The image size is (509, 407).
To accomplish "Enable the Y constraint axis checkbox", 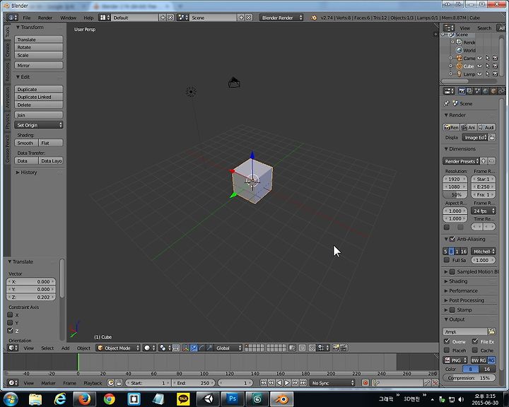I will click(x=10, y=323).
